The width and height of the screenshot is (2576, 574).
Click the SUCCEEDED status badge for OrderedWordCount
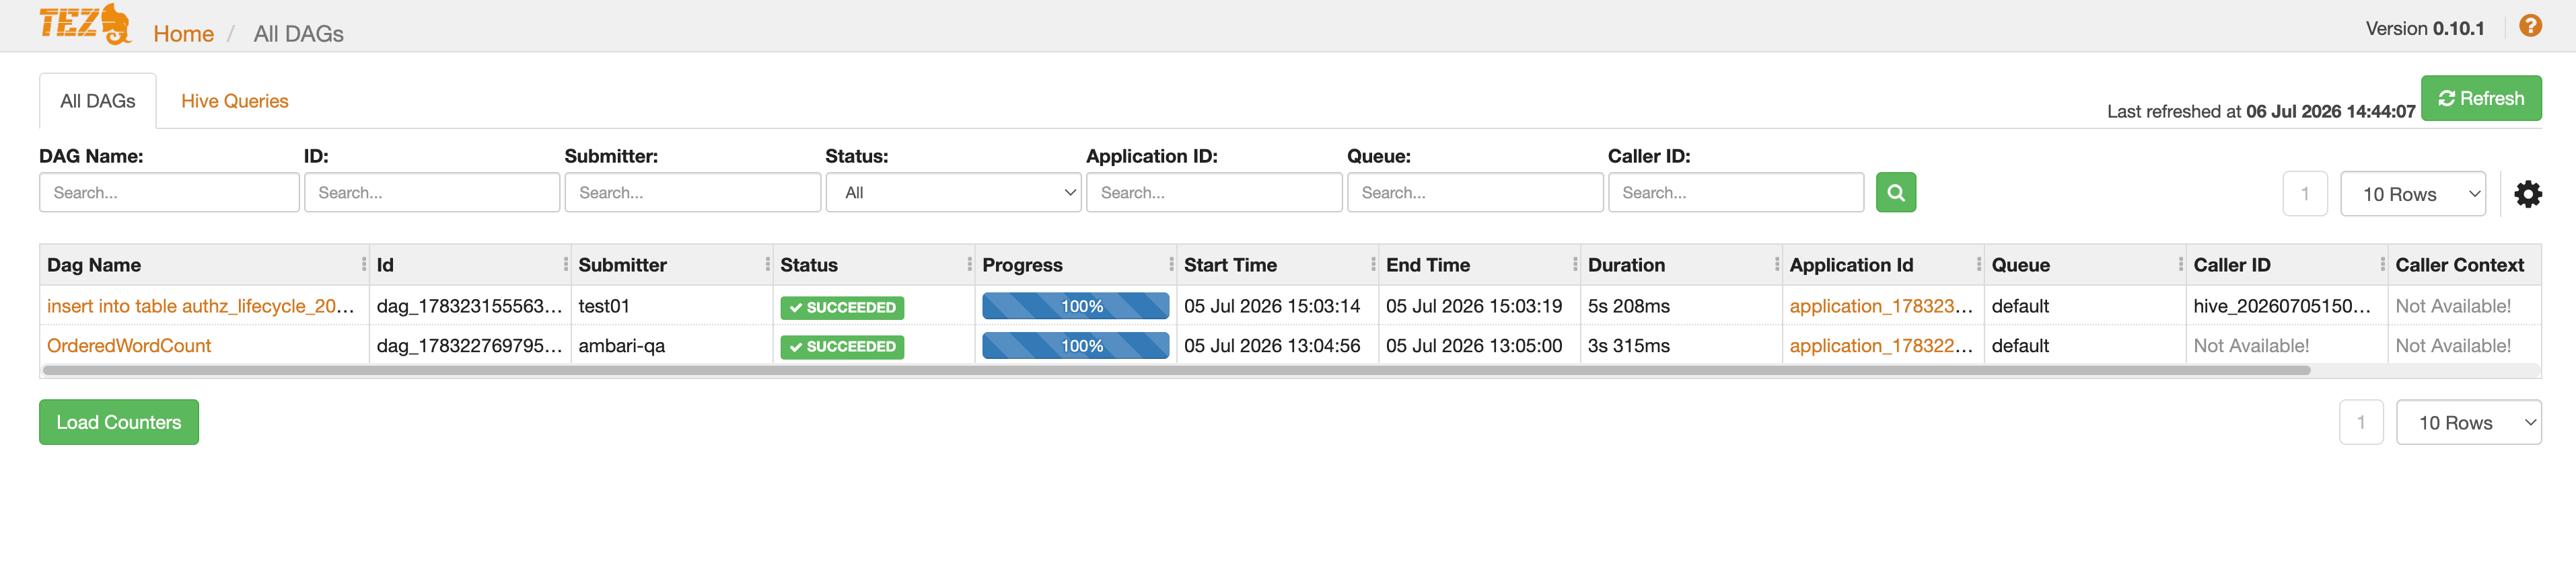(842, 346)
